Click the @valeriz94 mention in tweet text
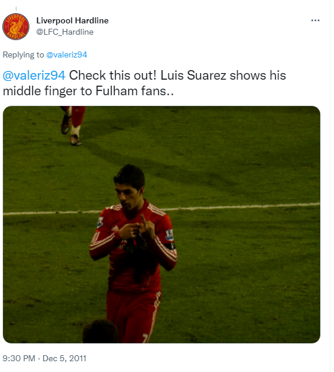Screen dimensions: 334x372 pyautogui.click(x=34, y=75)
